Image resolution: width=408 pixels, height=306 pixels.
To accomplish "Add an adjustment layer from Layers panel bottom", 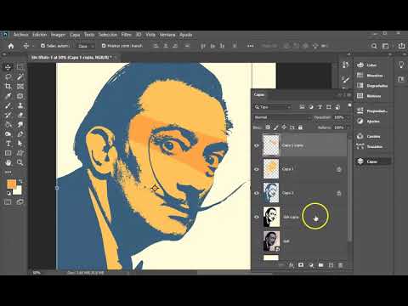I will click(311, 265).
